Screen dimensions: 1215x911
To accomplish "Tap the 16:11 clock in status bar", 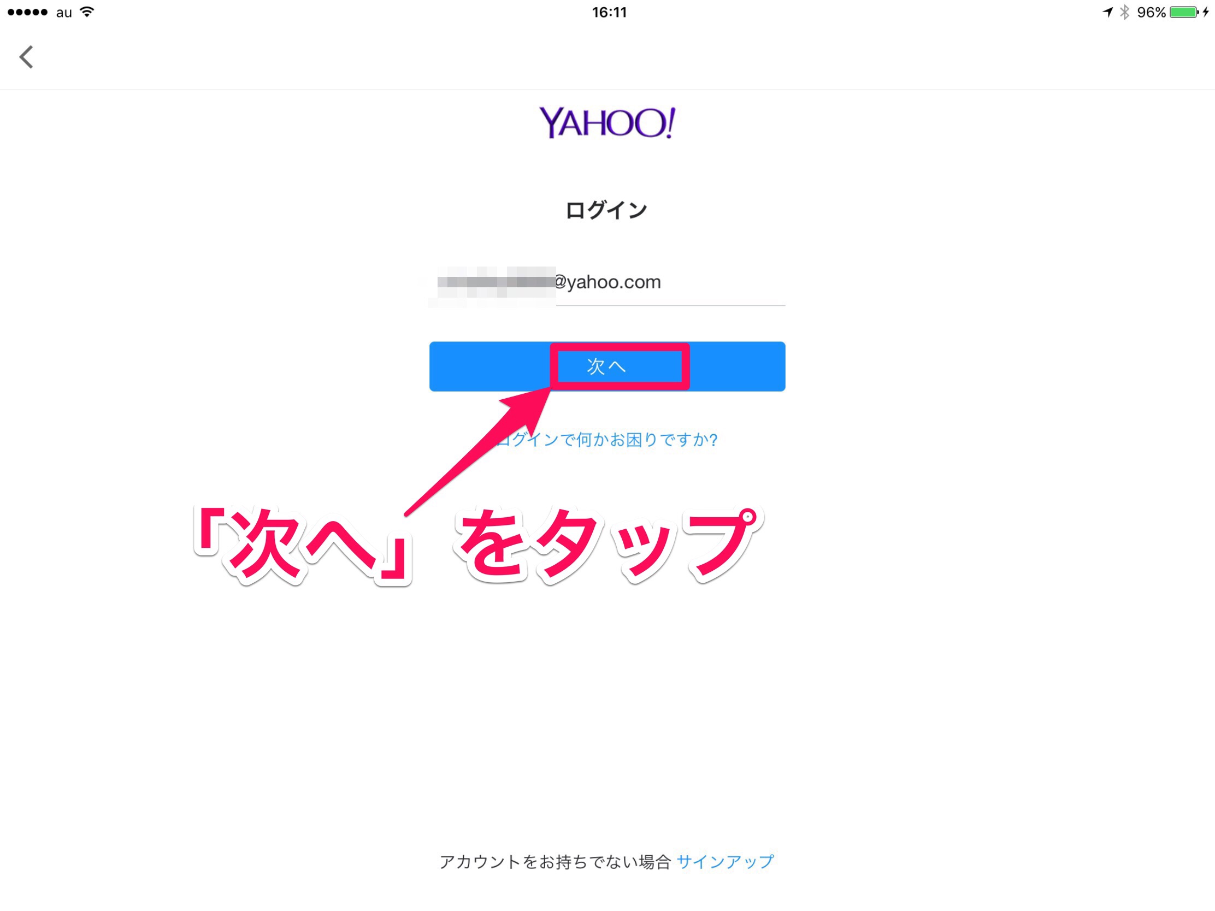I will [609, 12].
